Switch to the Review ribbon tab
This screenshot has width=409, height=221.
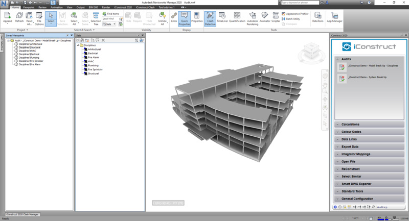[x=42, y=7]
